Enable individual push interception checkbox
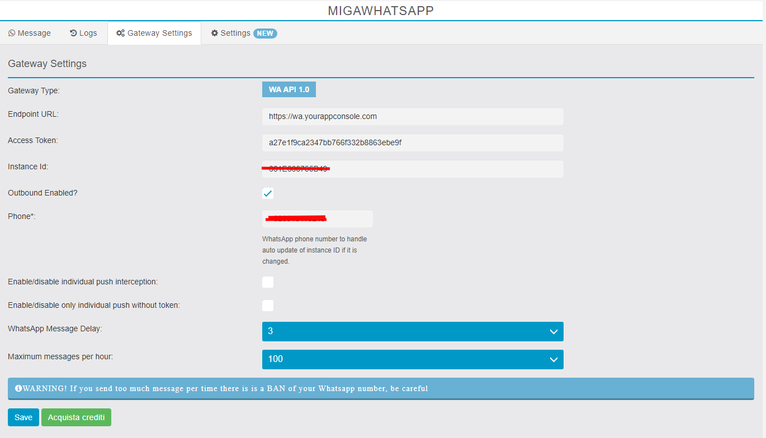766x438 pixels. (268, 282)
